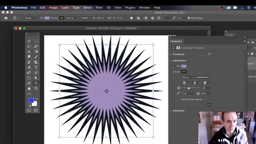Select the Magic Wand tool

36,46
